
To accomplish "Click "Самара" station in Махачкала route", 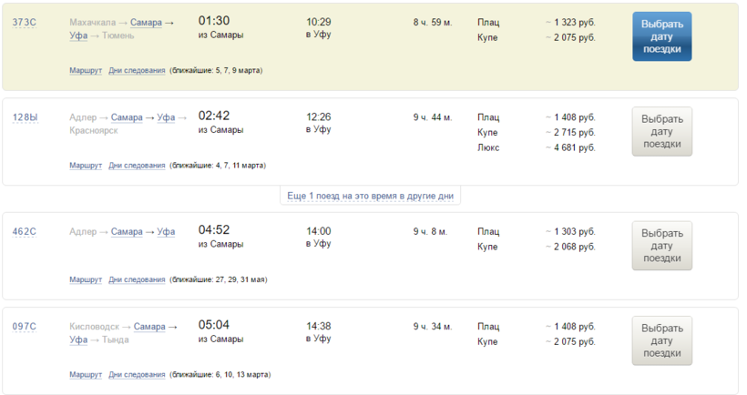I will coord(146,21).
